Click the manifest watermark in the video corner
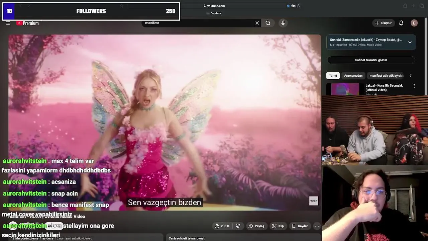 point(314,201)
